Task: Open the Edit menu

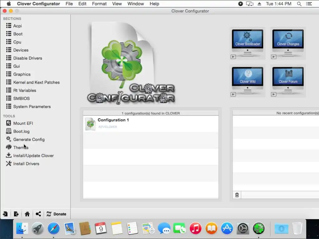Action: click(82, 4)
